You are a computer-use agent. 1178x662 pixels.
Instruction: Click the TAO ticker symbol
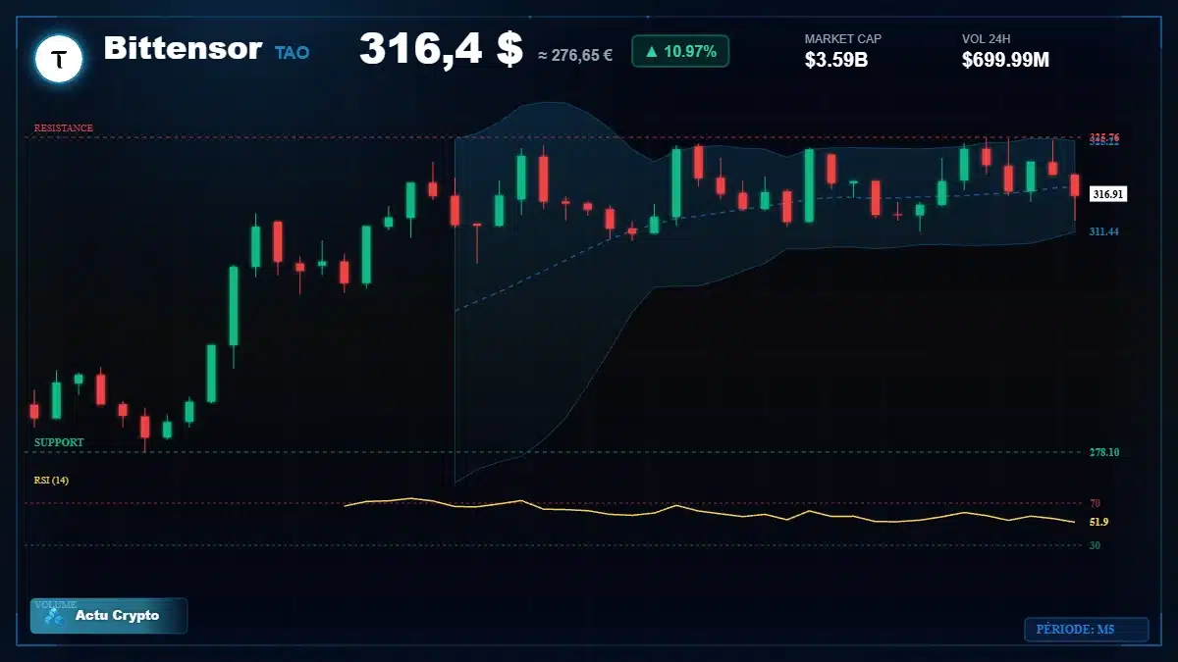[x=292, y=52]
